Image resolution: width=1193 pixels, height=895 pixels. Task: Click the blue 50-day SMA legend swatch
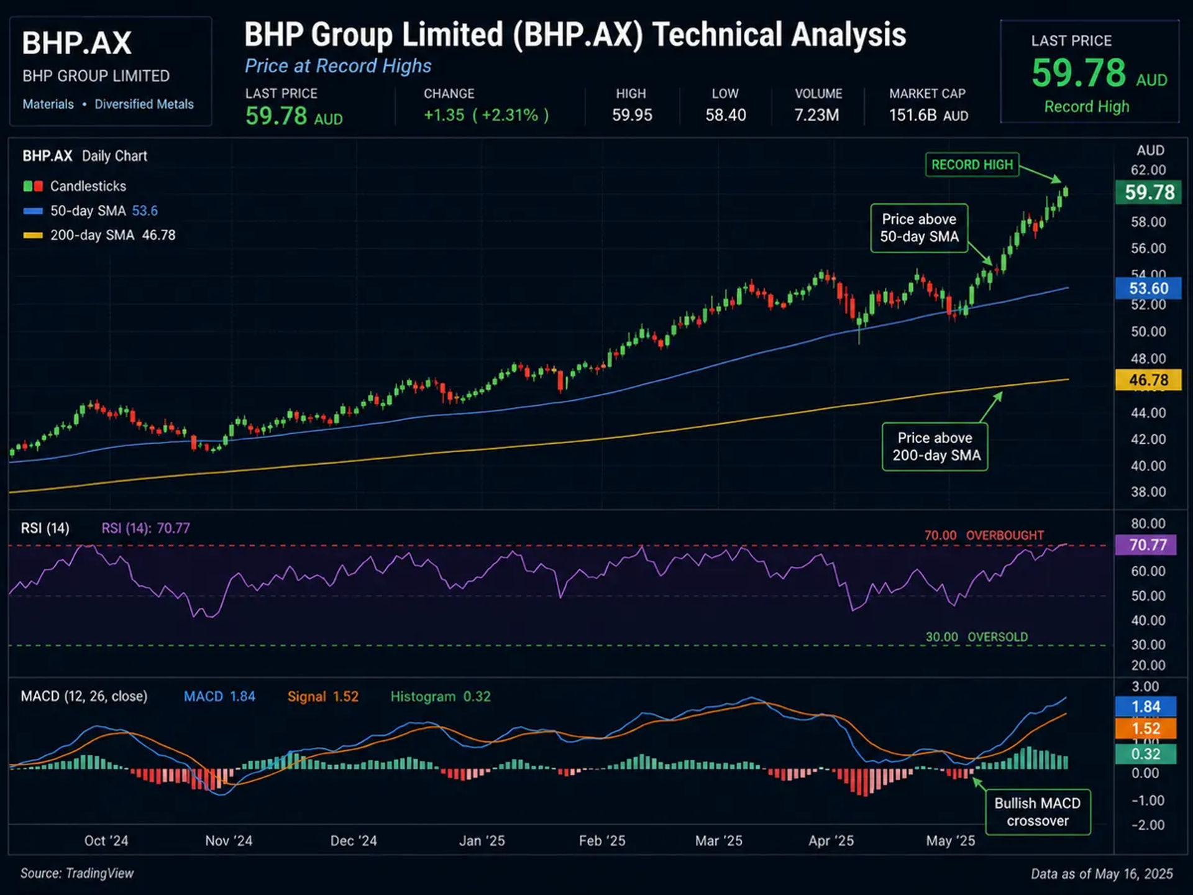pos(33,211)
